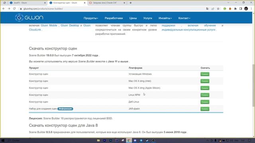The height and width of the screenshot is (143, 255).
Task: Open the Цены menu item
Action: point(133,18)
